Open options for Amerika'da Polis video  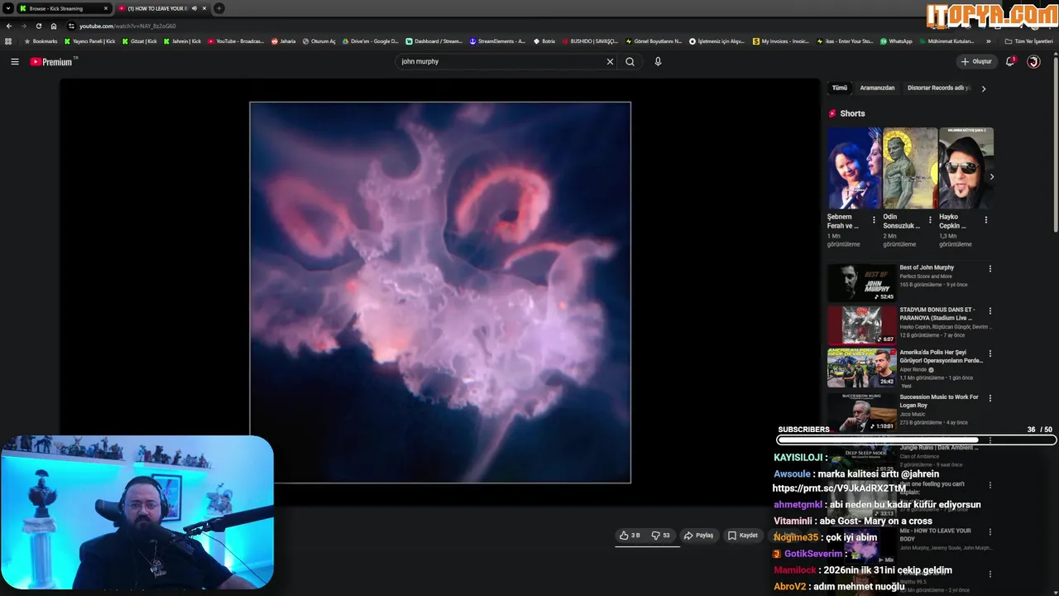point(990,353)
